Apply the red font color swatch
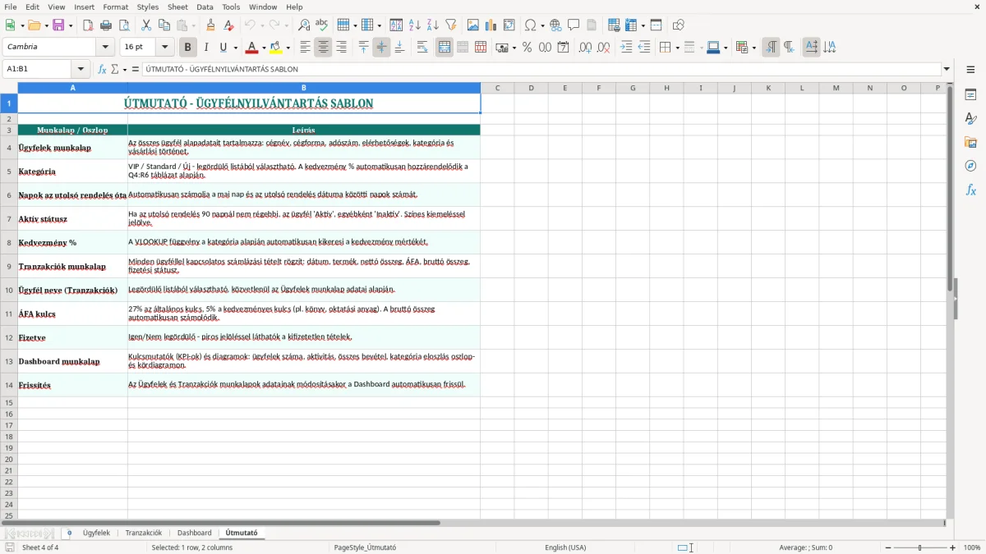This screenshot has width=986, height=554. click(x=252, y=48)
